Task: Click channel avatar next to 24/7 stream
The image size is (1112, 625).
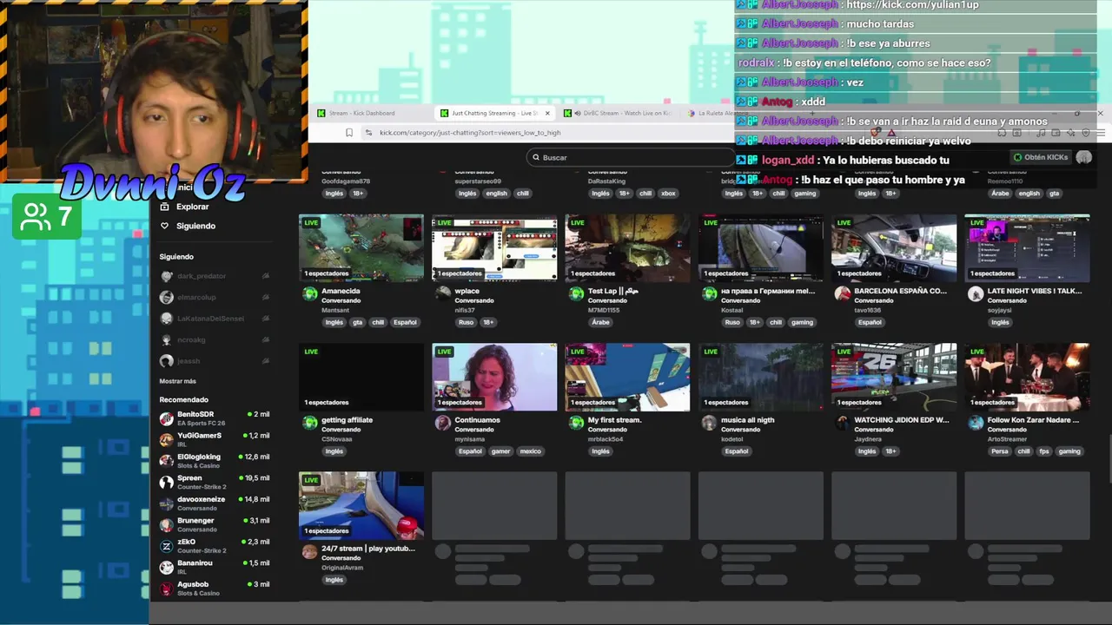Action: (x=310, y=551)
